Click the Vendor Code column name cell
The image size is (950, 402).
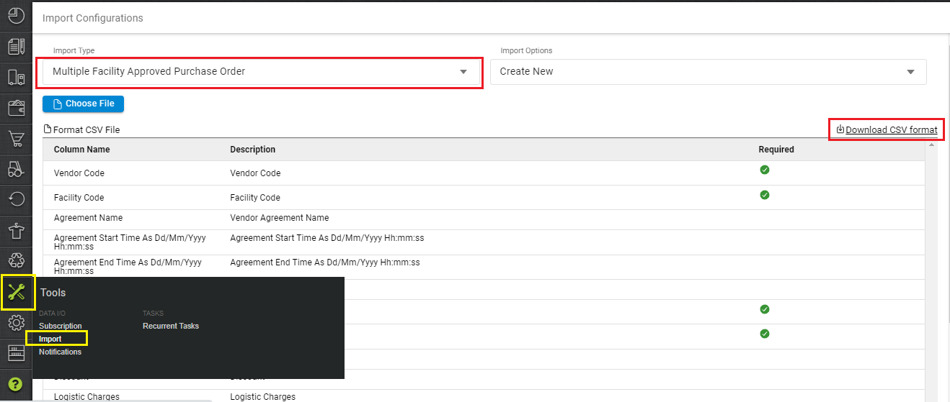tap(79, 173)
